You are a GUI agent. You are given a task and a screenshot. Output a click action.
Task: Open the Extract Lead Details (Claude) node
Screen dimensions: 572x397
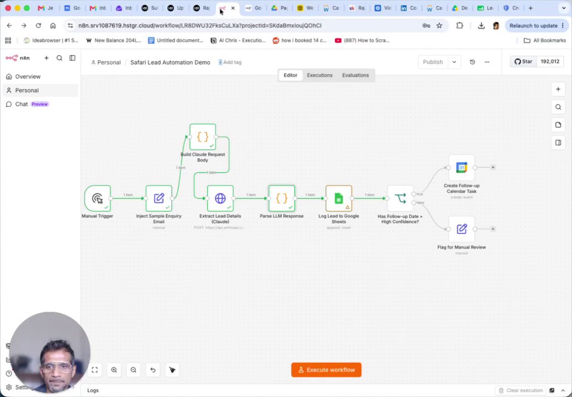220,198
